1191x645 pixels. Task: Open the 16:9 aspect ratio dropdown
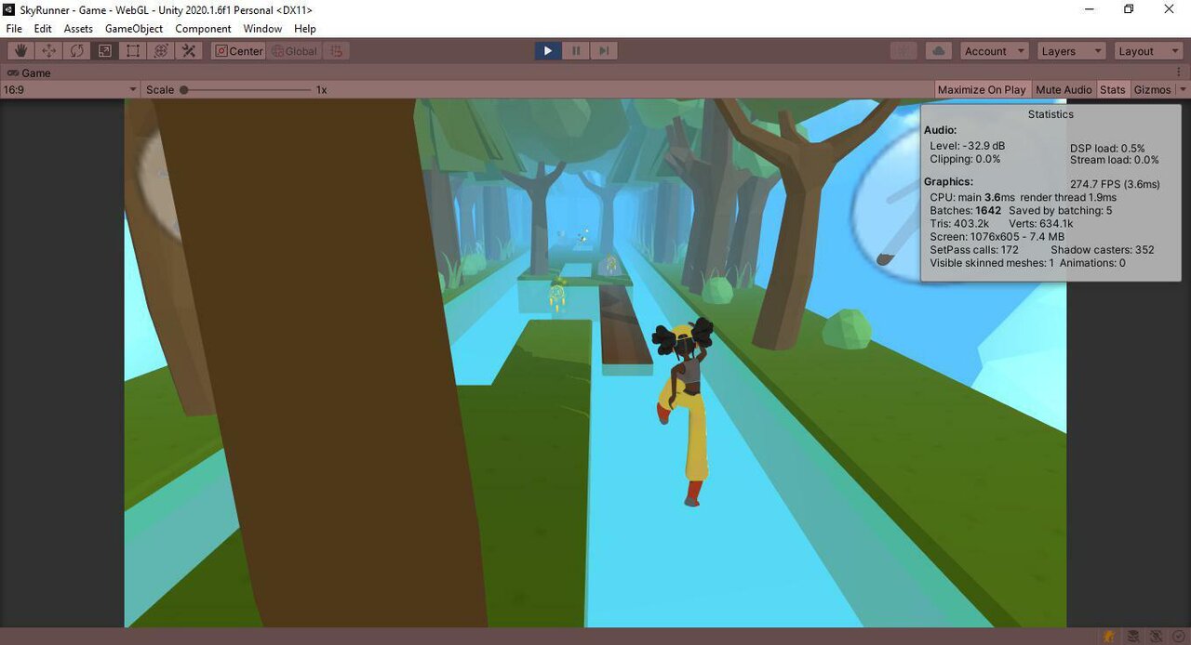click(x=70, y=89)
